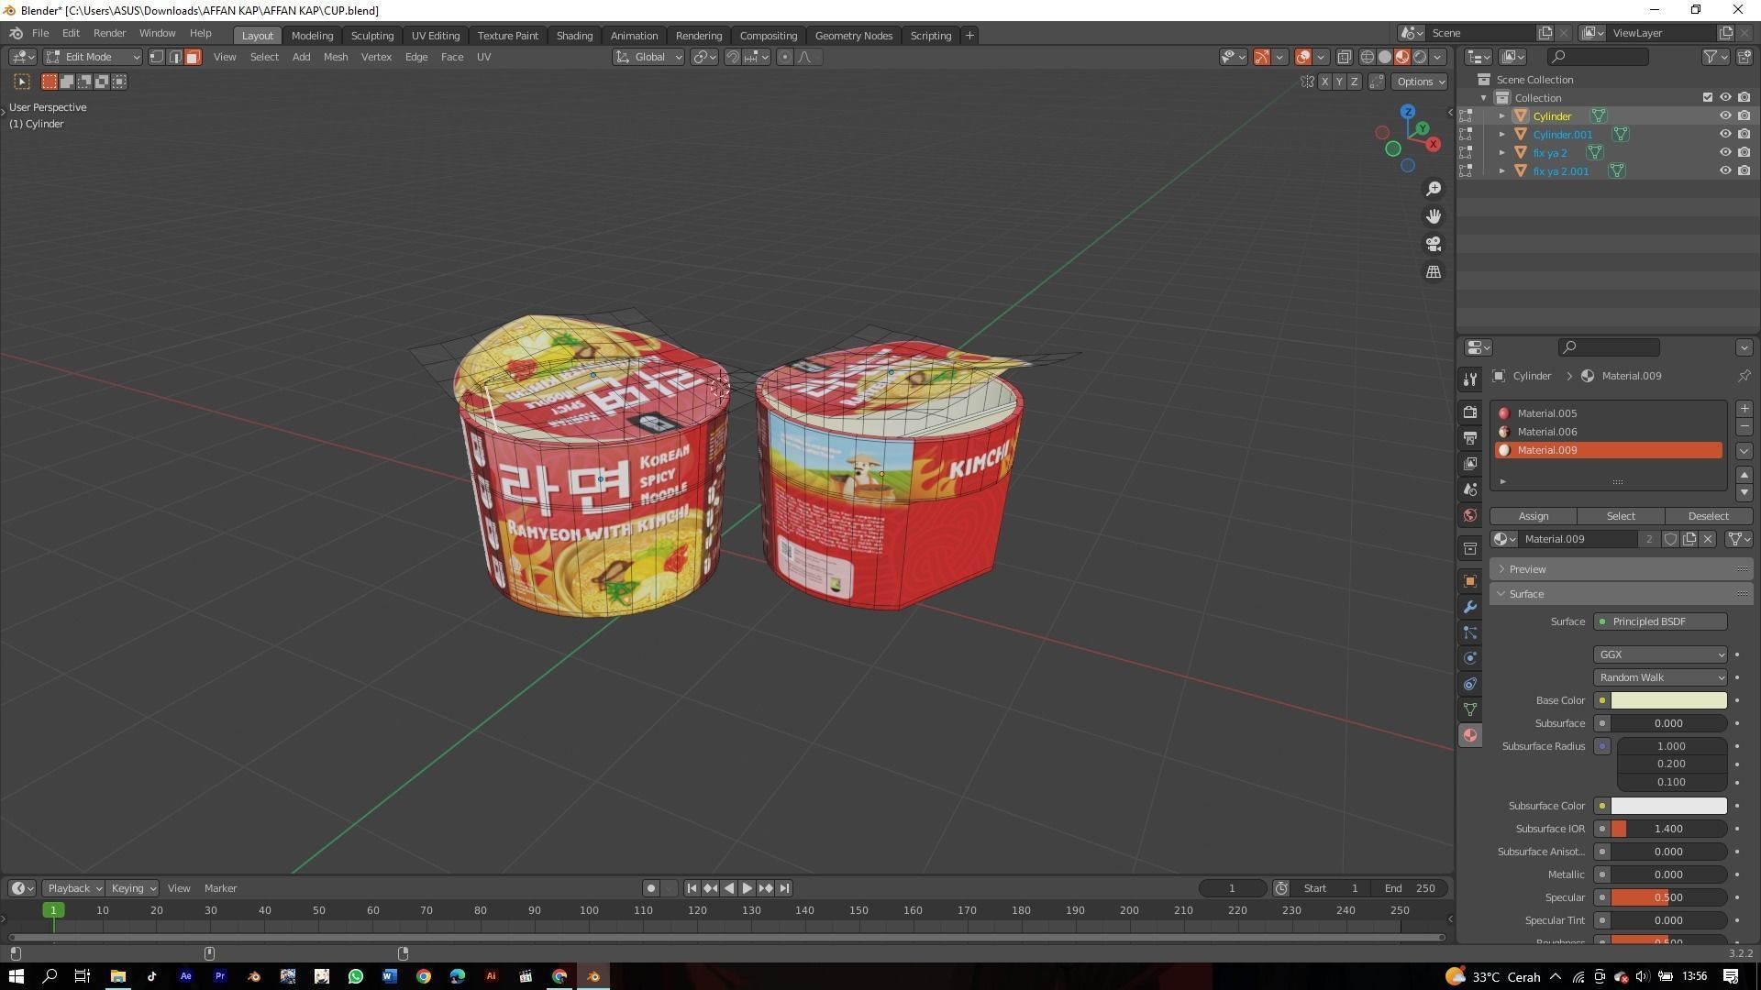
Task: Click the Assign button for Material.009
Action: tap(1533, 516)
